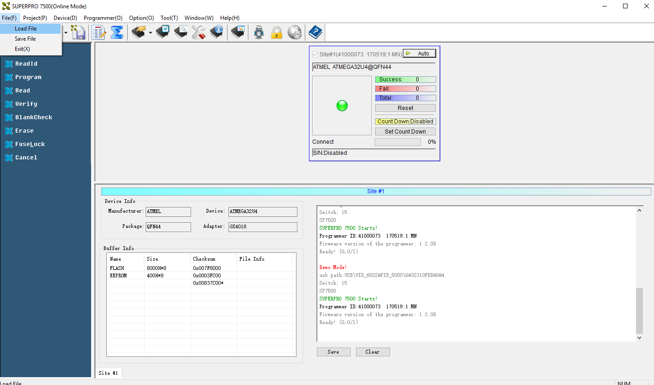Select the Site #1 bottom tab

coord(108,373)
